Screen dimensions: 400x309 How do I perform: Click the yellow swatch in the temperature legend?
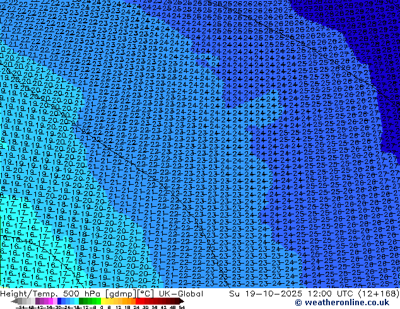(103, 301)
